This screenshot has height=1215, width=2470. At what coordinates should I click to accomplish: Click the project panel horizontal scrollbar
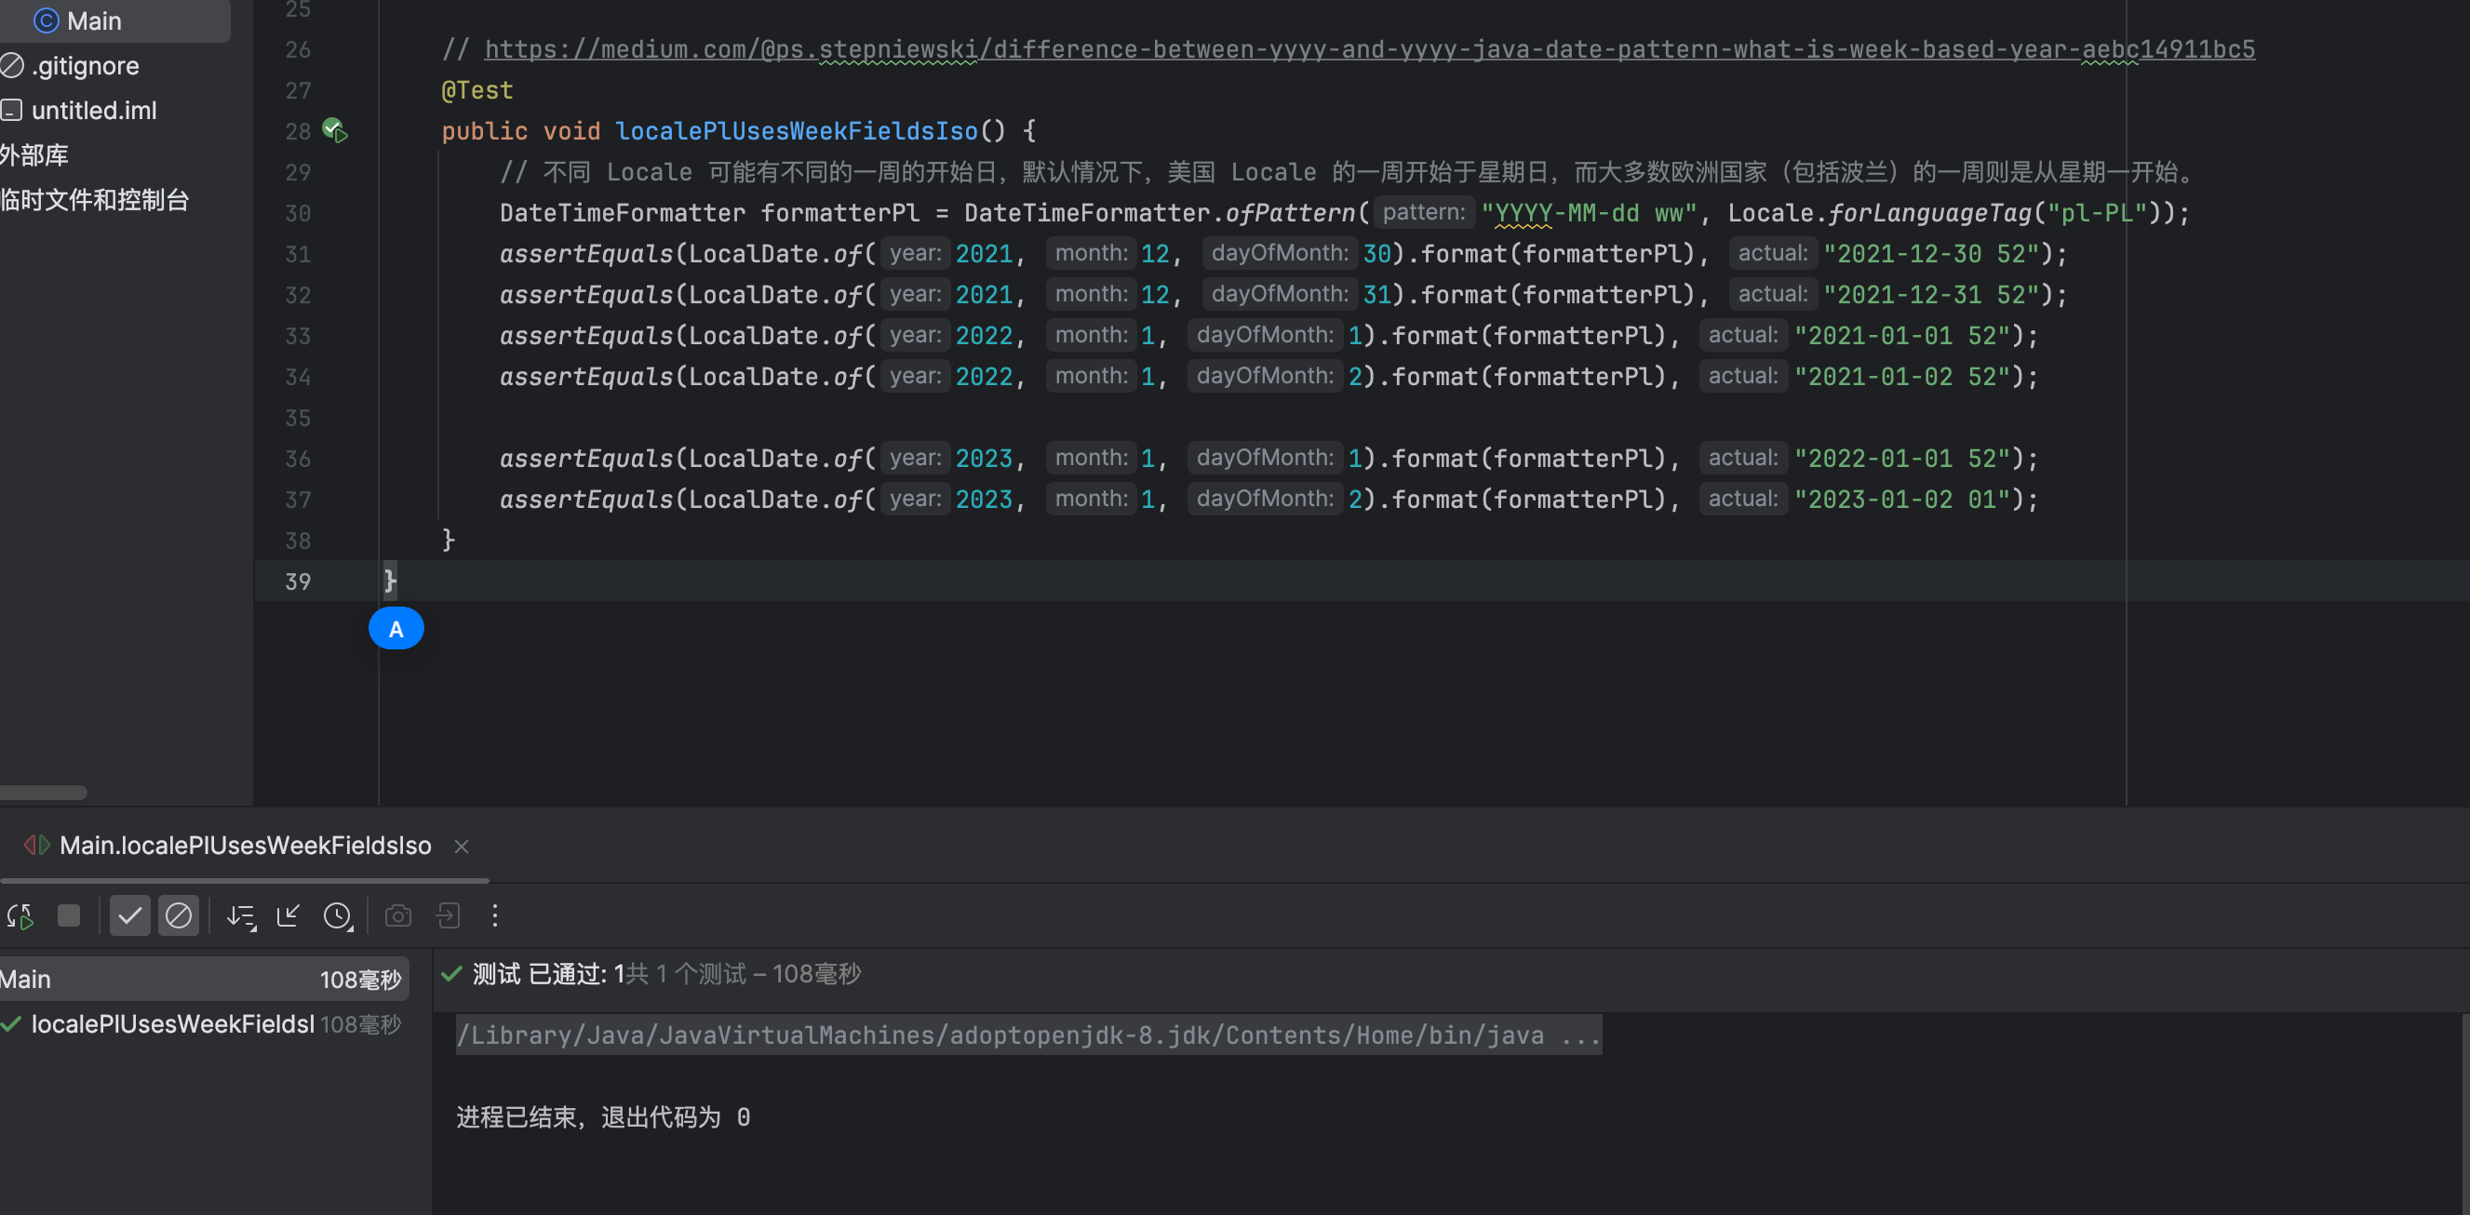[x=43, y=793]
